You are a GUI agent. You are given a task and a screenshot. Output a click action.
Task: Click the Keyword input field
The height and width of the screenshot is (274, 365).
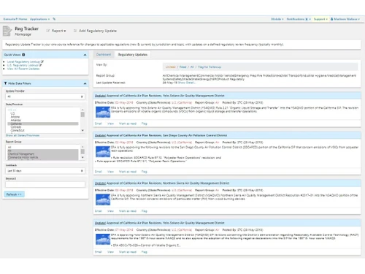coord(45,184)
